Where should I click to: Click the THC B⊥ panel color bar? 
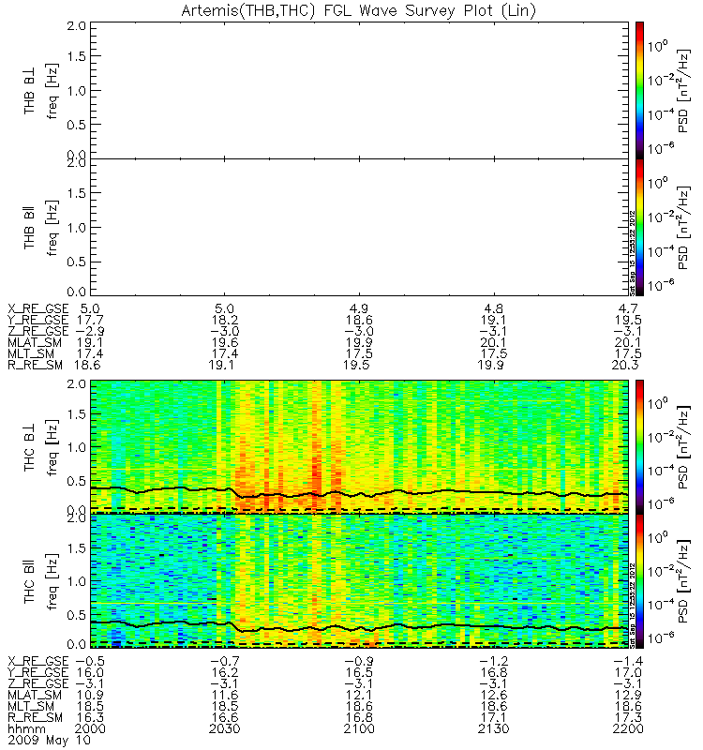click(x=639, y=447)
